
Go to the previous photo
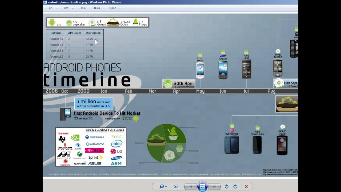(x=190, y=187)
